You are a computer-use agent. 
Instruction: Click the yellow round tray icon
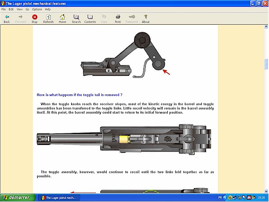pos(230,198)
